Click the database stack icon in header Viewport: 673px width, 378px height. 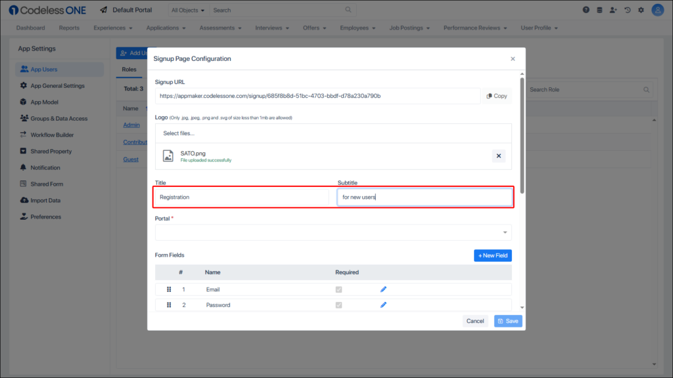pos(599,10)
